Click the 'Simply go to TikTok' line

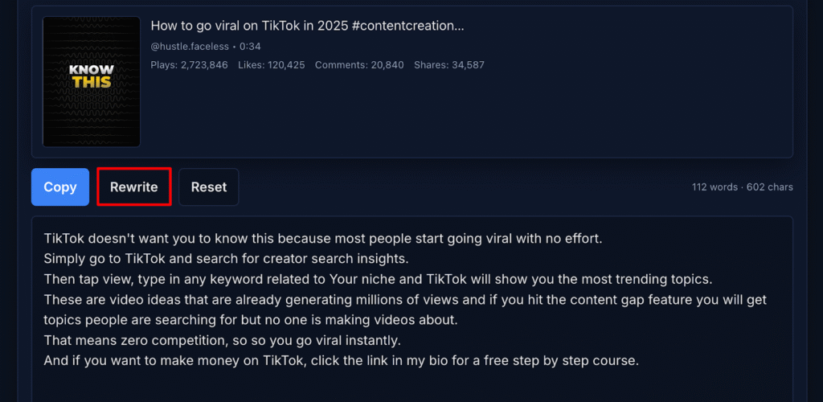(x=227, y=259)
